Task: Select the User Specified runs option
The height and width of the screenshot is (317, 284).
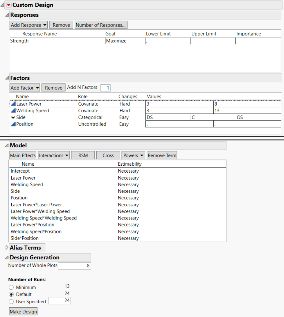Action: 11,302
